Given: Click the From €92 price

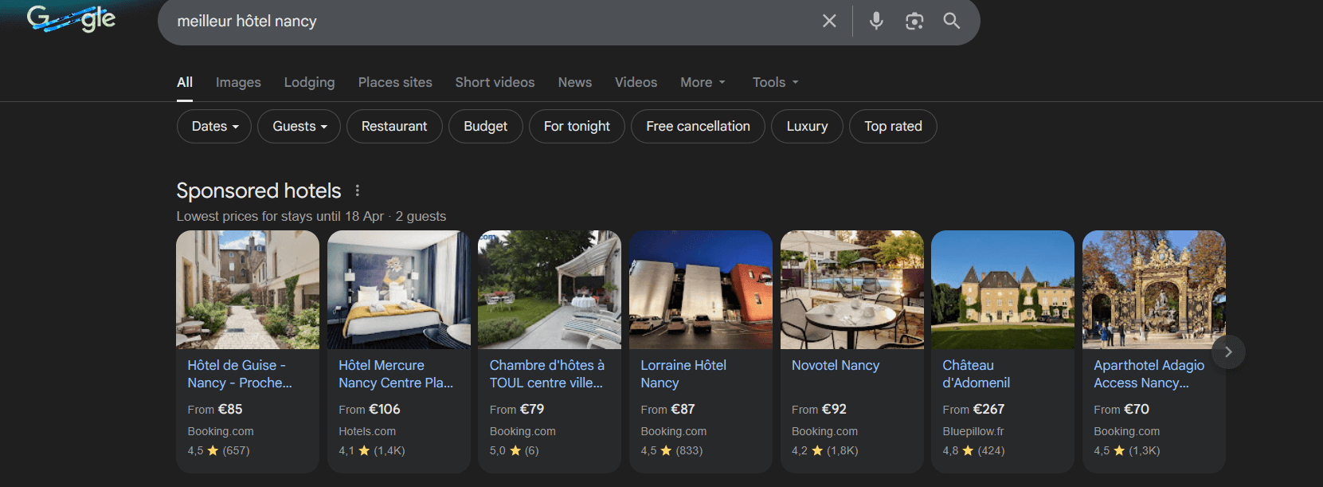Looking at the screenshot, I should coord(819,409).
